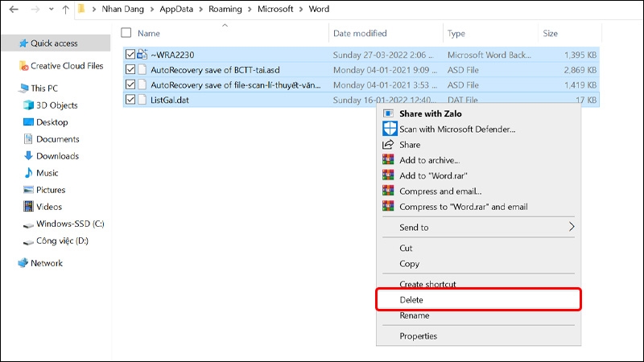Choose Compress to "Word.rar" and email
This screenshot has width=644, height=362.
(x=464, y=207)
